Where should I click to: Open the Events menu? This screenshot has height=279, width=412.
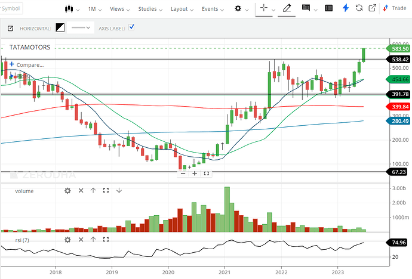tap(213, 9)
